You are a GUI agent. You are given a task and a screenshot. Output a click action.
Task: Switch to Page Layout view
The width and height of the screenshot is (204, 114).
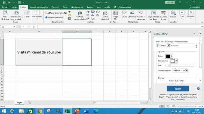168,106
